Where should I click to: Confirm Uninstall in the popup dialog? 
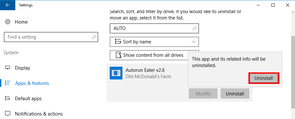pyautogui.click(x=263, y=78)
